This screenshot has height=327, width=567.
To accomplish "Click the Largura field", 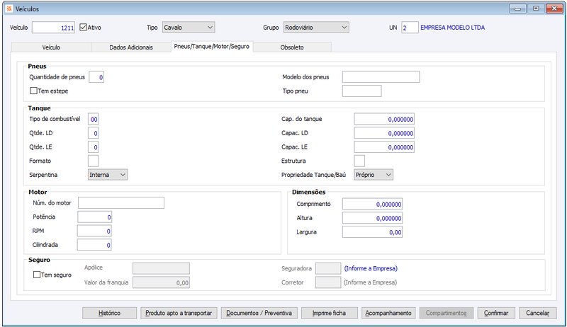I will pyautogui.click(x=373, y=232).
